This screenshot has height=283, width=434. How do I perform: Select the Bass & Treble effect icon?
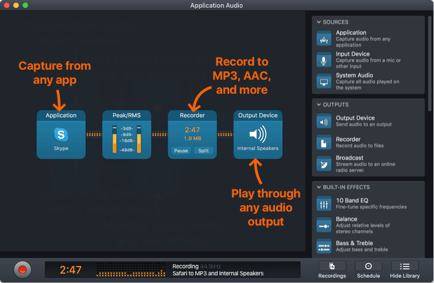coord(324,246)
